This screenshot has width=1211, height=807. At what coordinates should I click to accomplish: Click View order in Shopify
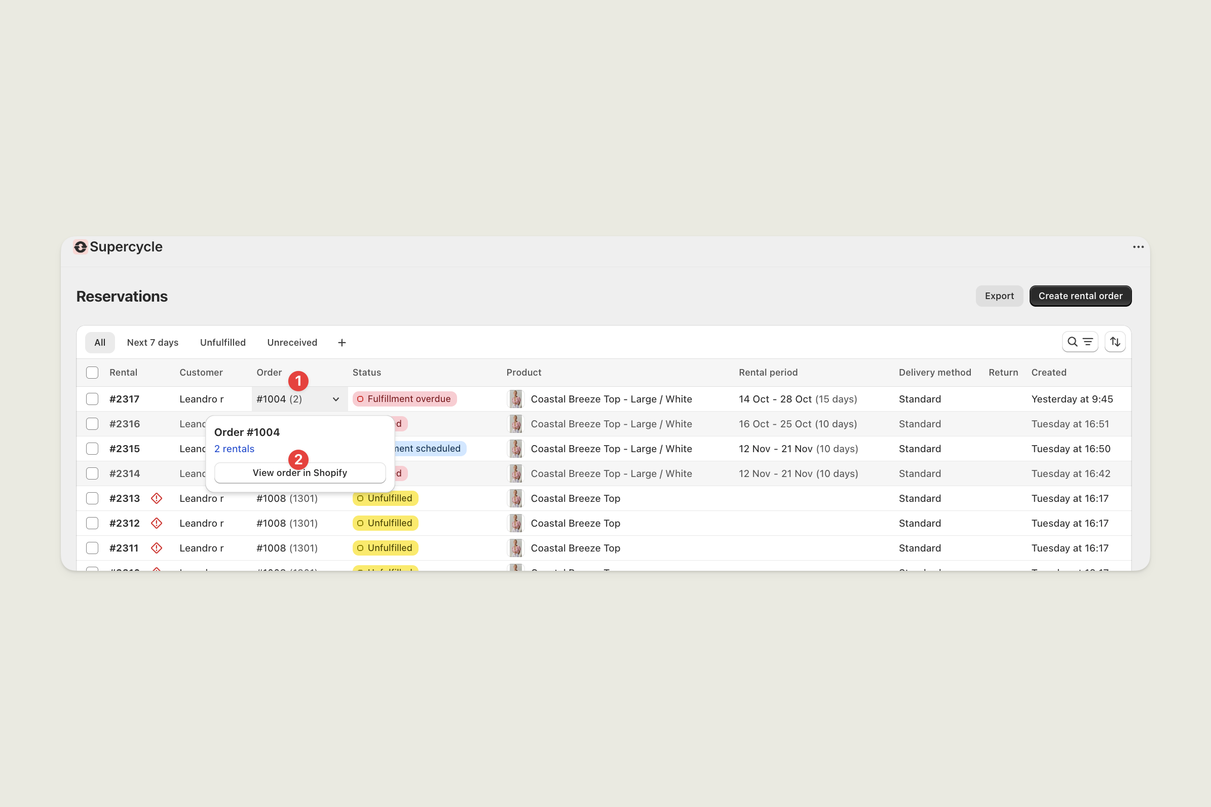coord(299,472)
